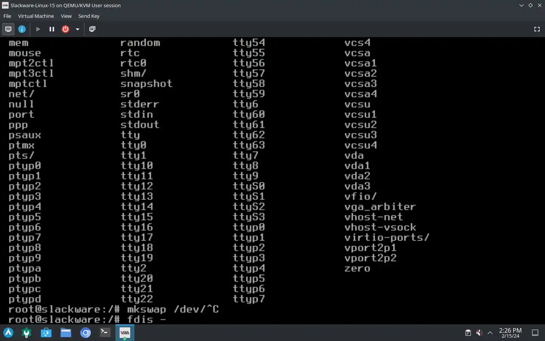Pause the virtual machine
Image resolution: width=545 pixels, height=341 pixels.
(52, 29)
